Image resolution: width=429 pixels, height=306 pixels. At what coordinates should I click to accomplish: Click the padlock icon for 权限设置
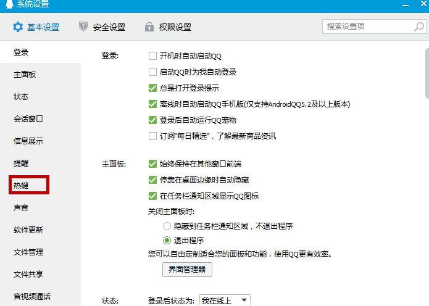(149, 27)
